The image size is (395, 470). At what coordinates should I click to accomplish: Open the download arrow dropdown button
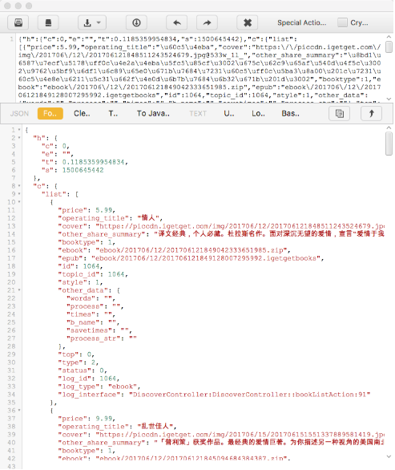point(92,22)
